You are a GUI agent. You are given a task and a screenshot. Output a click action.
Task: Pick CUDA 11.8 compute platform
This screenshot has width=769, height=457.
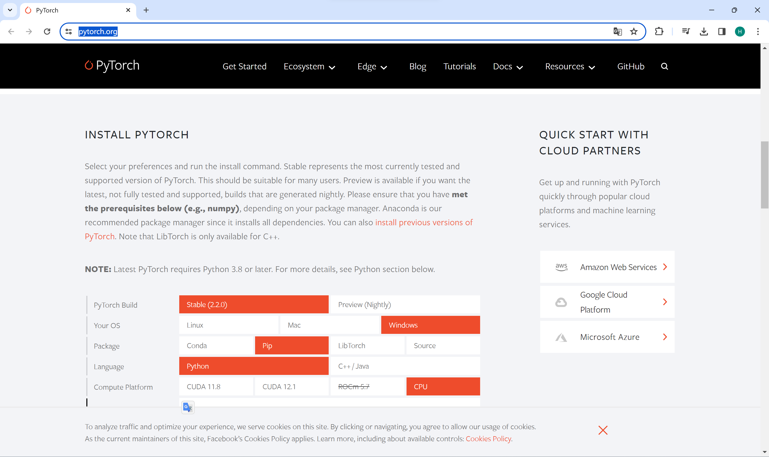(x=216, y=387)
